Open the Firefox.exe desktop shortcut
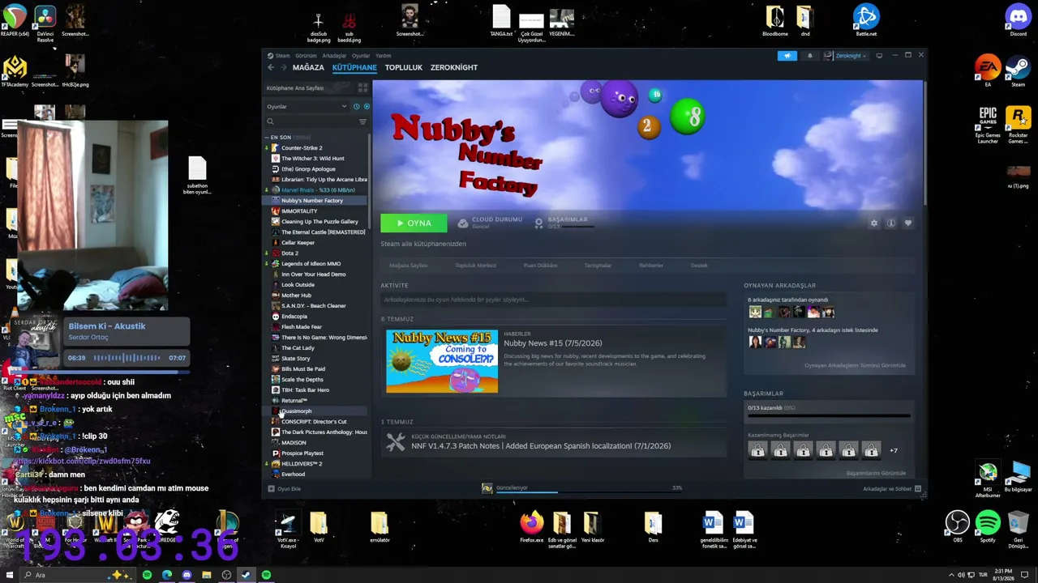1038x583 pixels. 532,526
